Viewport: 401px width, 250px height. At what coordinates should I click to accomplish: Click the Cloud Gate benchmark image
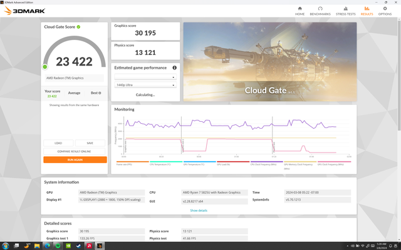(270, 62)
